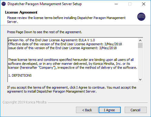Click the 'These license terms and conditions' paragraph
The image size is (151, 117).
click(x=73, y=64)
